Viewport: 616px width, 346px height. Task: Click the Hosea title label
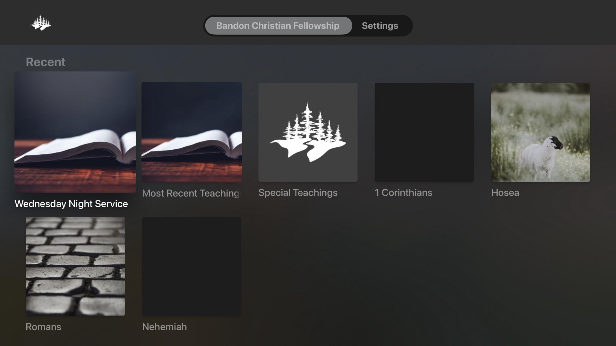(x=505, y=193)
